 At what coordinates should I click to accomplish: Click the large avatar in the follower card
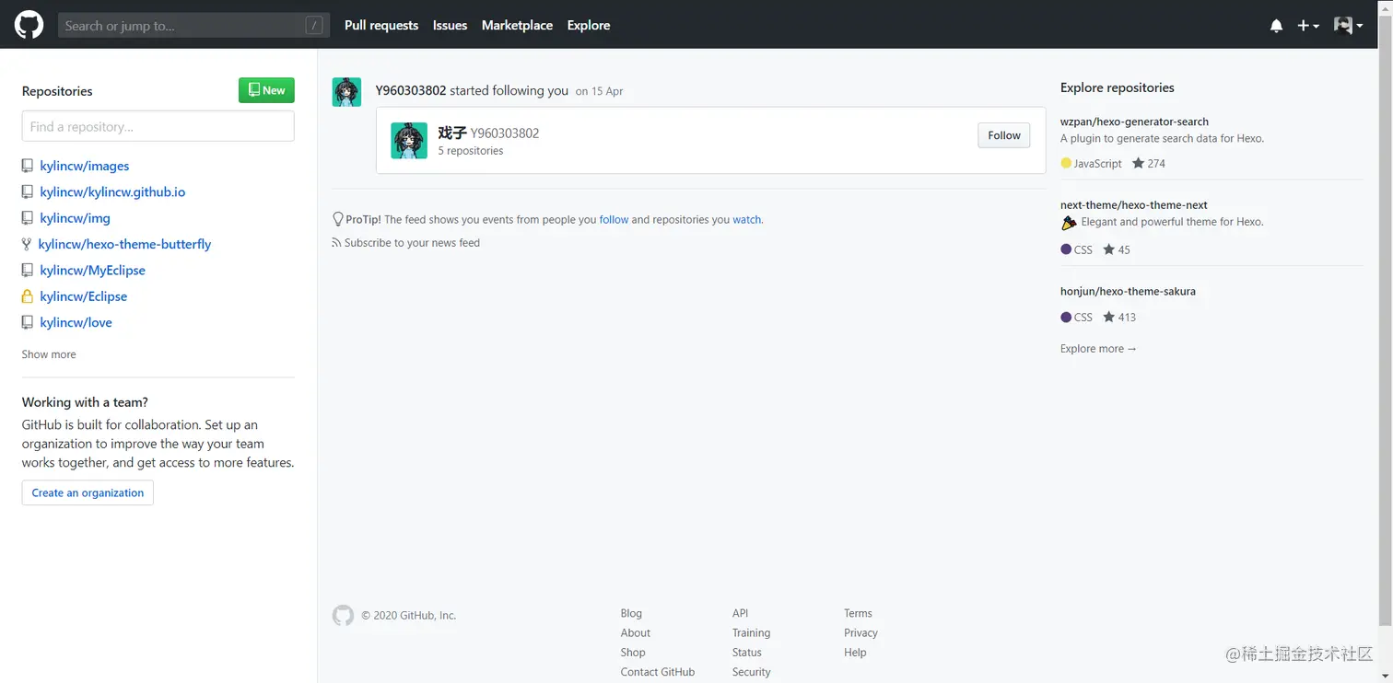(x=409, y=141)
